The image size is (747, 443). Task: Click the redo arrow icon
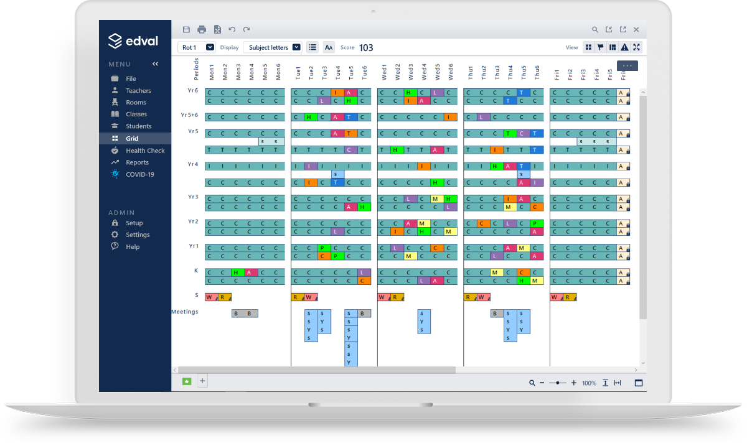247,29
